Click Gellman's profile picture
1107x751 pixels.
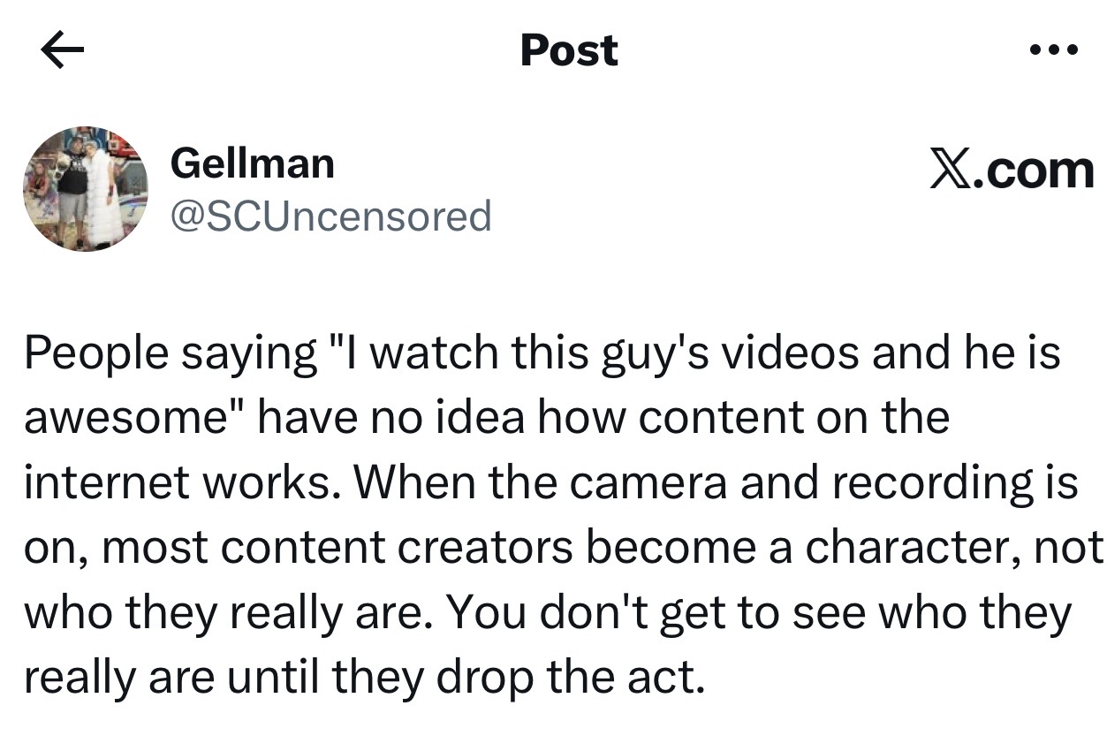coord(88,187)
